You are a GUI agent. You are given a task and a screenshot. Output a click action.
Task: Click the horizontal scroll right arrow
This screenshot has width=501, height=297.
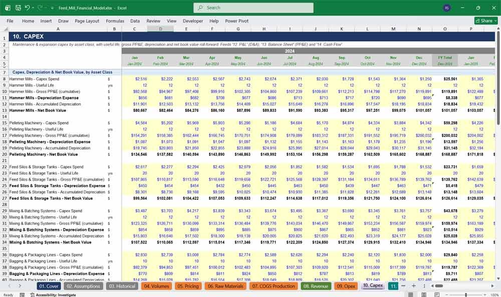(492, 286)
